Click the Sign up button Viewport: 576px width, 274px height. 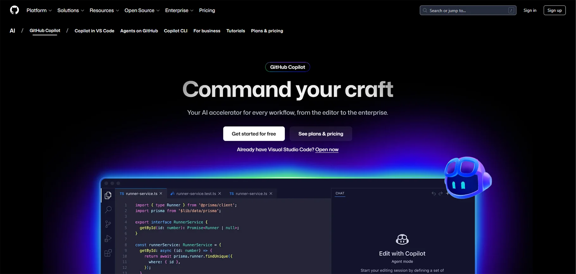(554, 10)
